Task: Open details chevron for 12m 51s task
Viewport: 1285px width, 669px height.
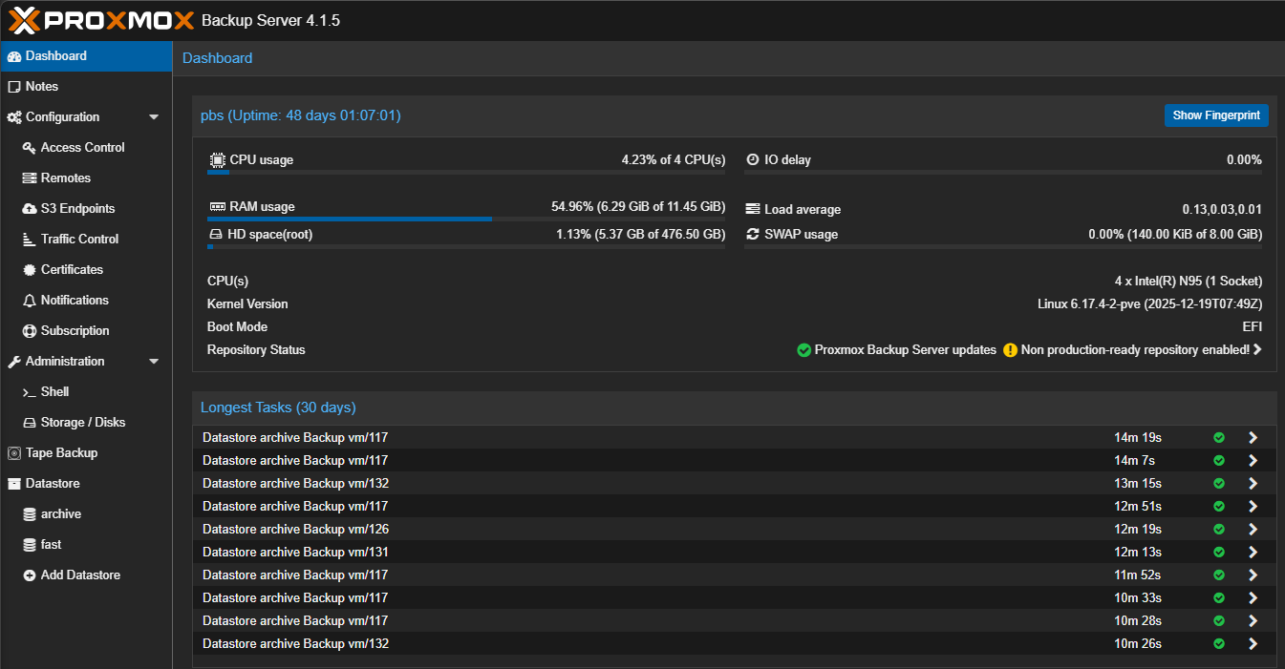Action: click(x=1253, y=507)
